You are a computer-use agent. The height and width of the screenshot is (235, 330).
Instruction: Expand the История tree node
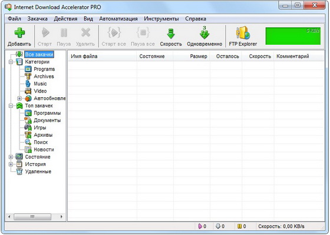[11, 164]
